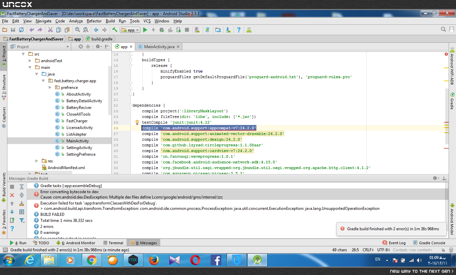
Task: Change file encoding UTF-8 in status bar
Action: tap(383, 250)
